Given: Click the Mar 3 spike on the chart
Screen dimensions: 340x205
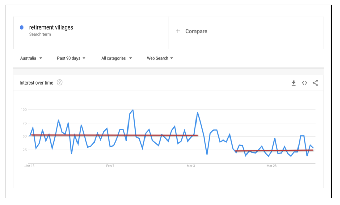Looking at the screenshot, I should pyautogui.click(x=198, y=112).
